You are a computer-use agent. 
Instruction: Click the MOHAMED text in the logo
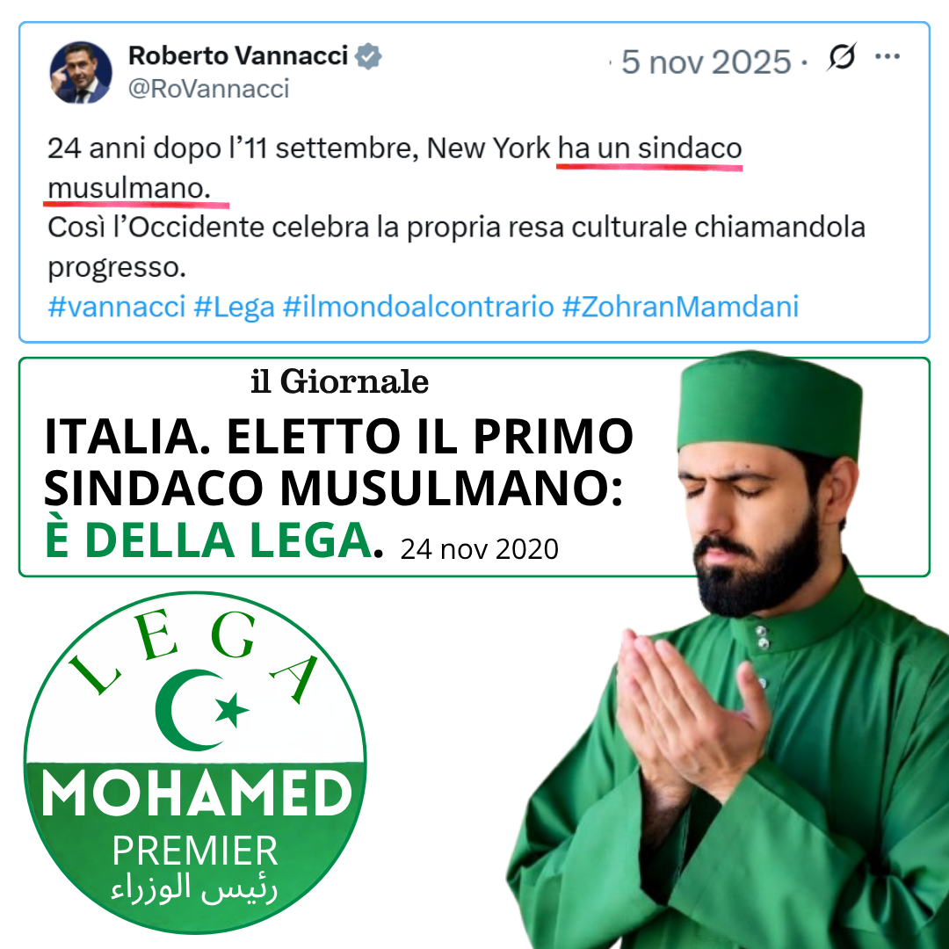[x=197, y=794]
